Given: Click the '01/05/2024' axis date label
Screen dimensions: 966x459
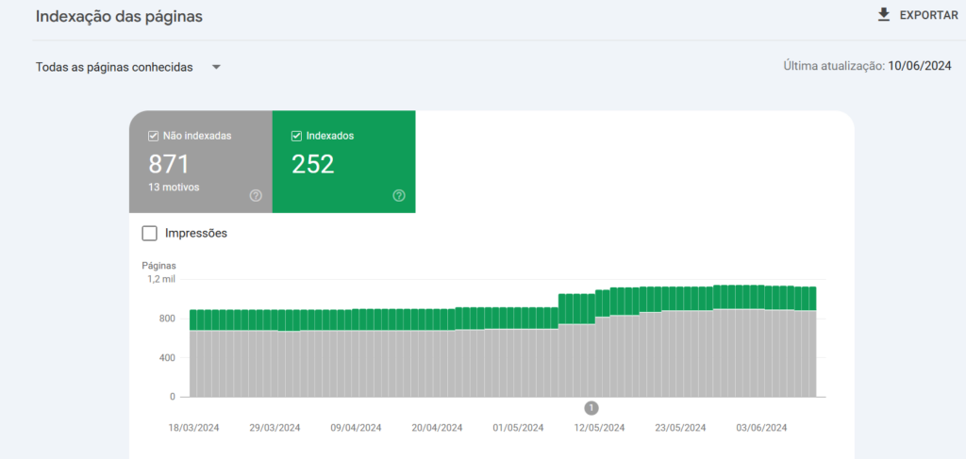Looking at the screenshot, I should tap(518, 428).
